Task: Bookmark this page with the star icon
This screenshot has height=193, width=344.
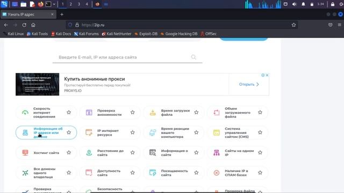Action: (293, 25)
